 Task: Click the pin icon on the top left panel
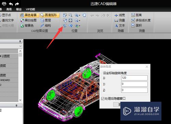point(20,41)
